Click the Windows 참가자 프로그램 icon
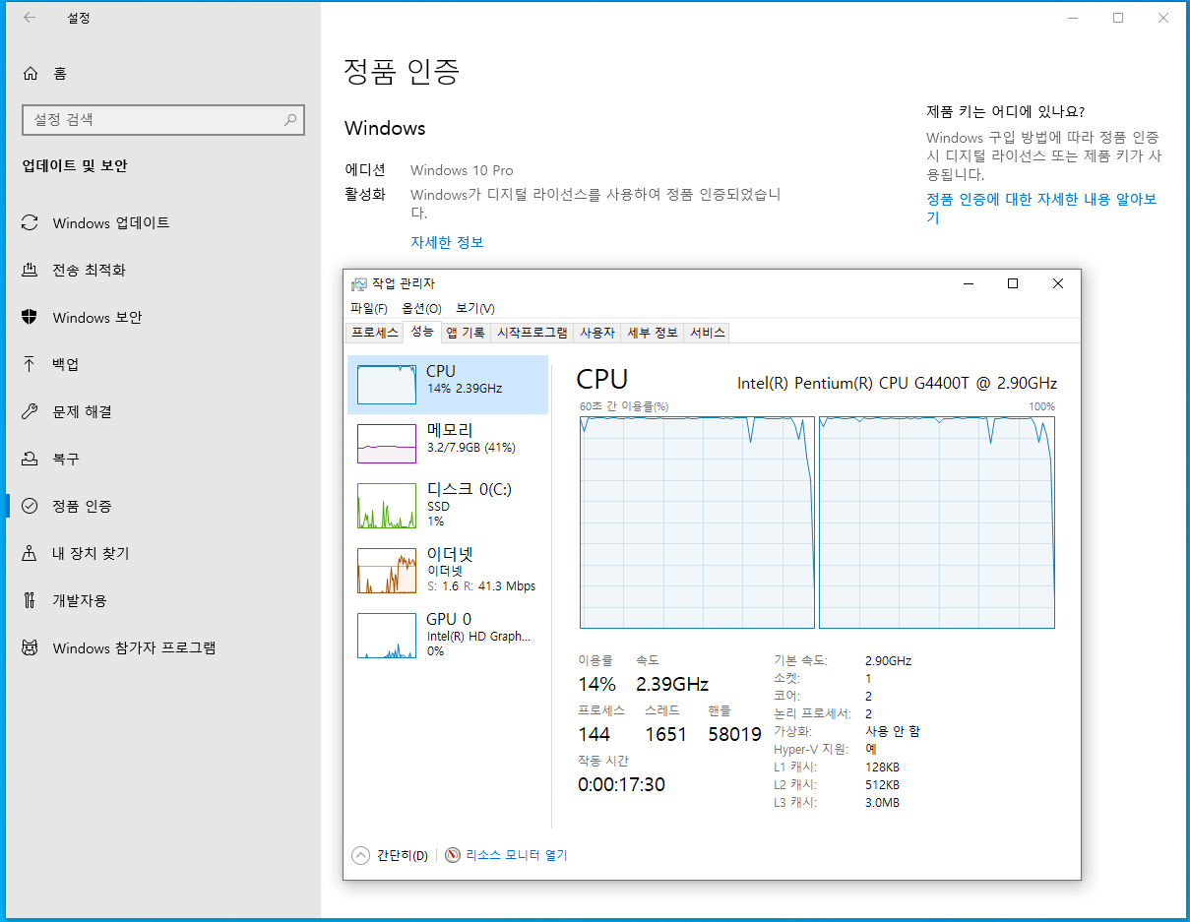Image resolution: width=1190 pixels, height=922 pixels. pyautogui.click(x=30, y=647)
